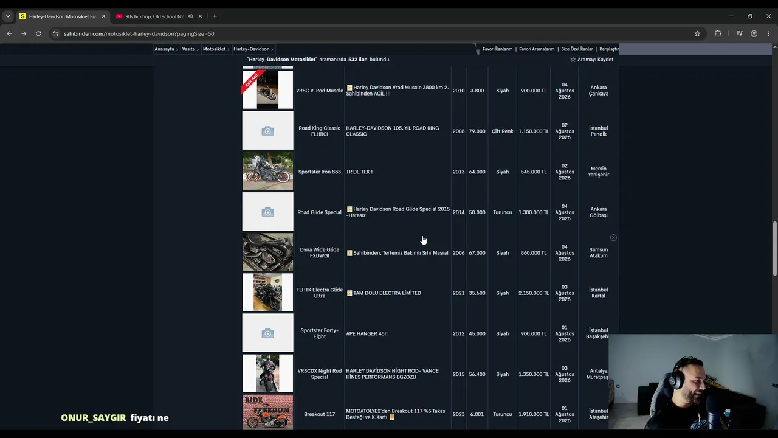Open the Sportster Iron 883 model link
778x438 pixels.
320,172
